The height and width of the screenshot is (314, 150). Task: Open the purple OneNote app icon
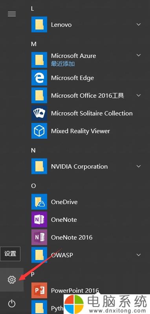39,219
